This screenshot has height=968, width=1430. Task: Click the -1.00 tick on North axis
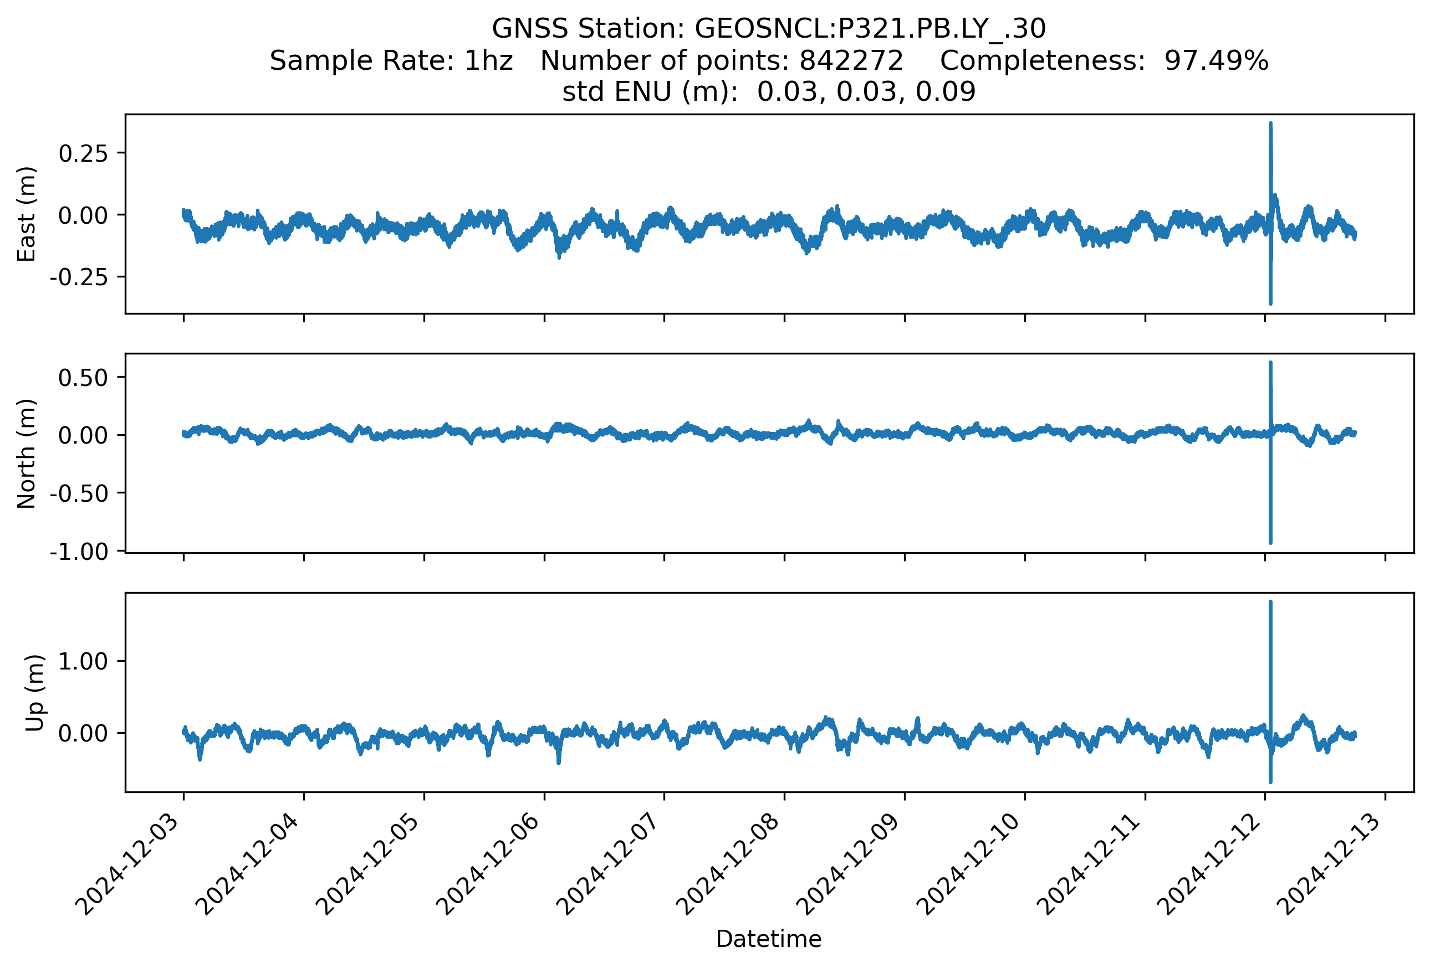79,552
